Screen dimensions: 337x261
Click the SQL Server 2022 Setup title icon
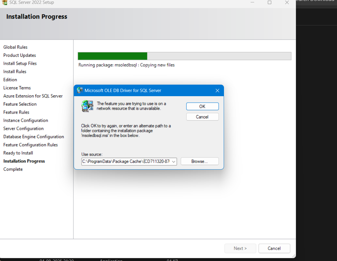[x=4, y=2]
